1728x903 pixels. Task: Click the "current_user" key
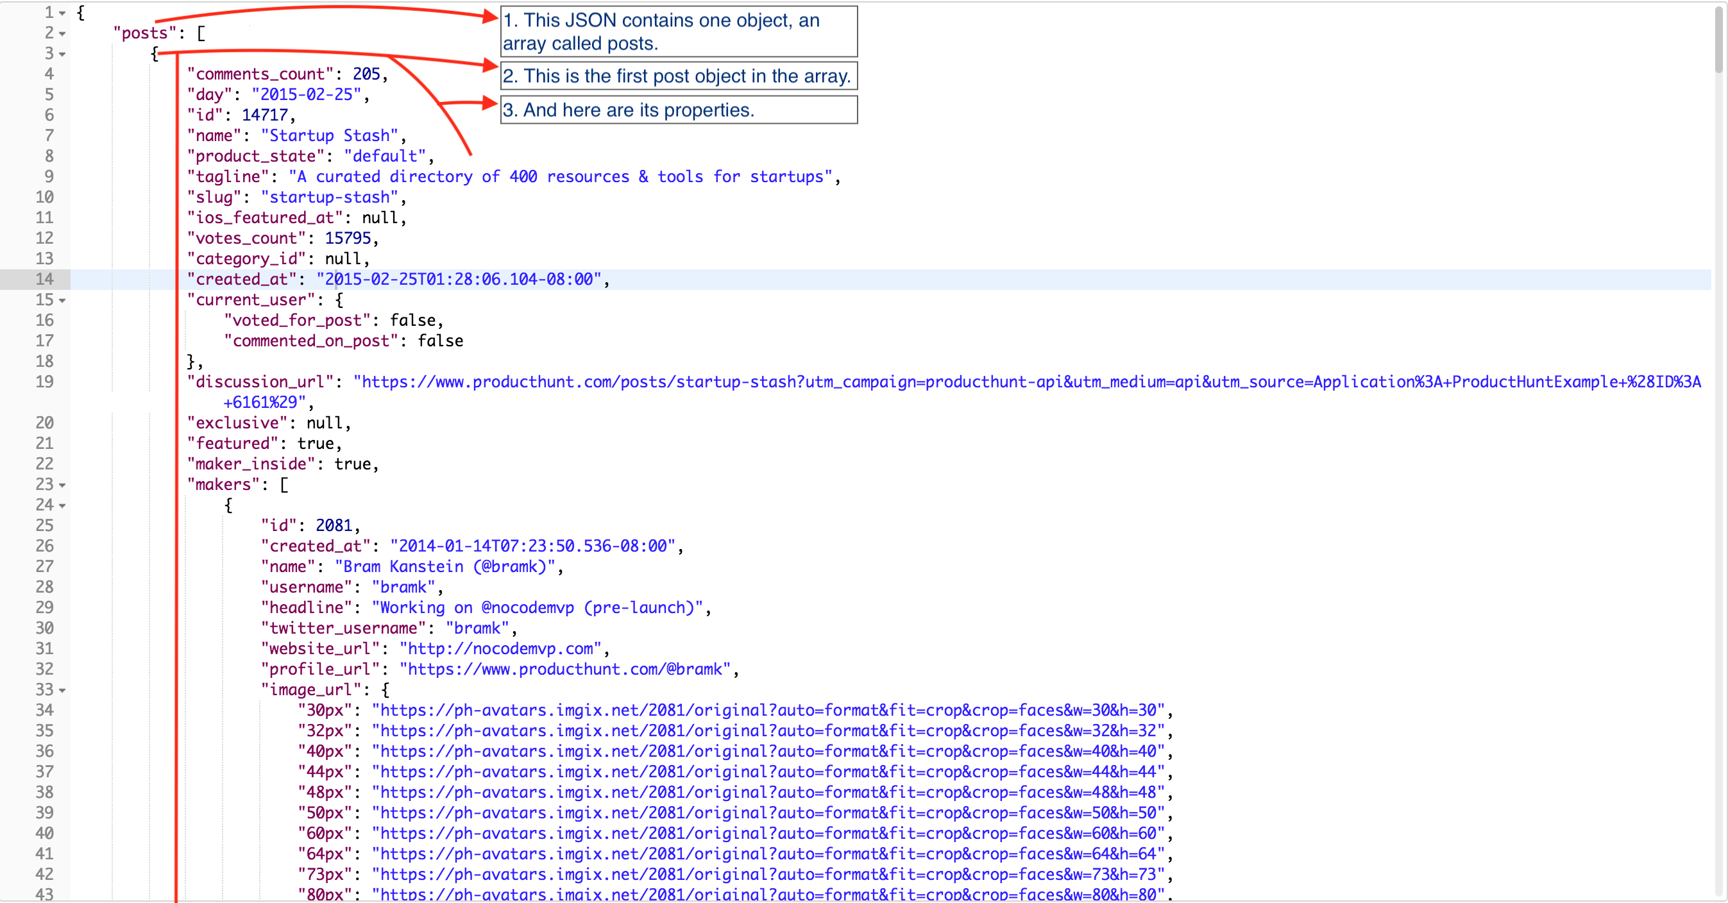(x=251, y=300)
